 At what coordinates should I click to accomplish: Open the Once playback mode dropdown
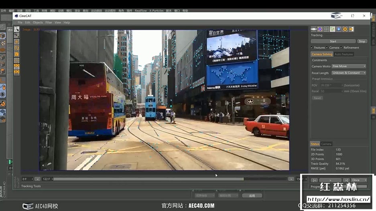point(359,180)
